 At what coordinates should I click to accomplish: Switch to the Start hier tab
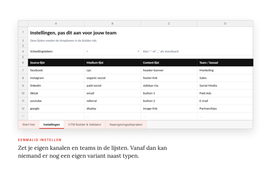coord(29,124)
